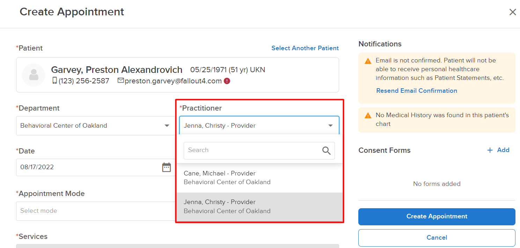Image resolution: width=520 pixels, height=248 pixels.
Task: Click the search magnifier icon in Practitioner dropdown
Action: coord(326,150)
